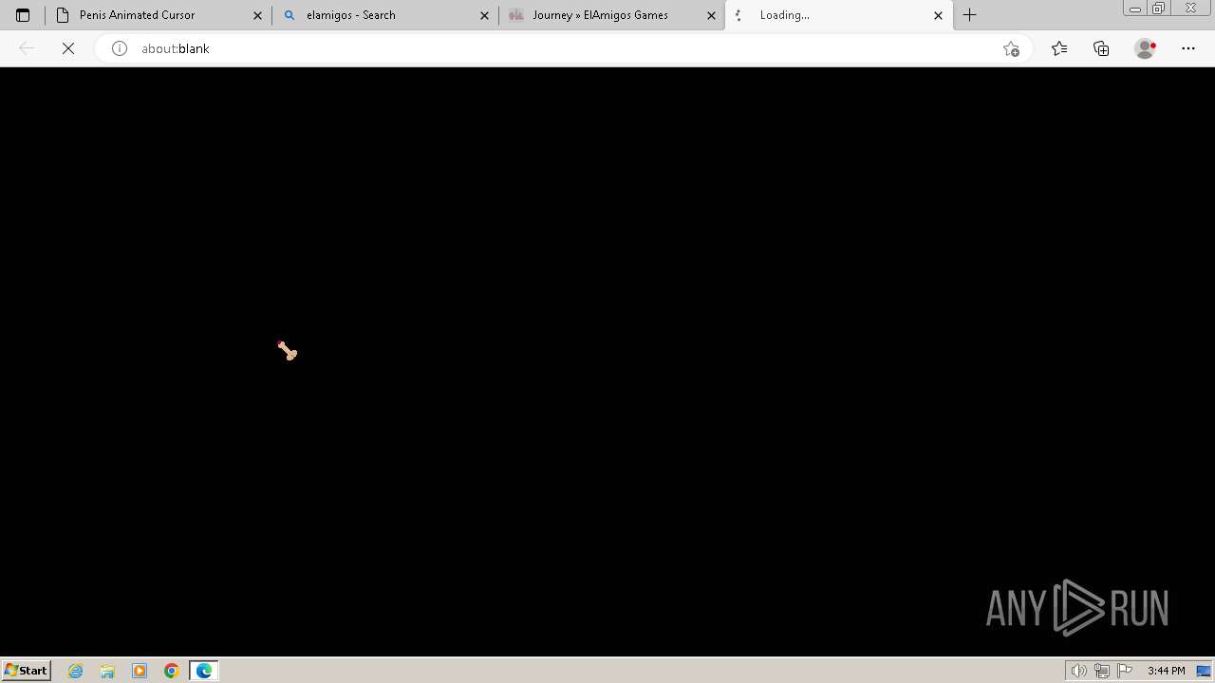This screenshot has height=683, width=1215.
Task: Switch to the Journey » ElAmigos Games tab
Action: click(611, 15)
